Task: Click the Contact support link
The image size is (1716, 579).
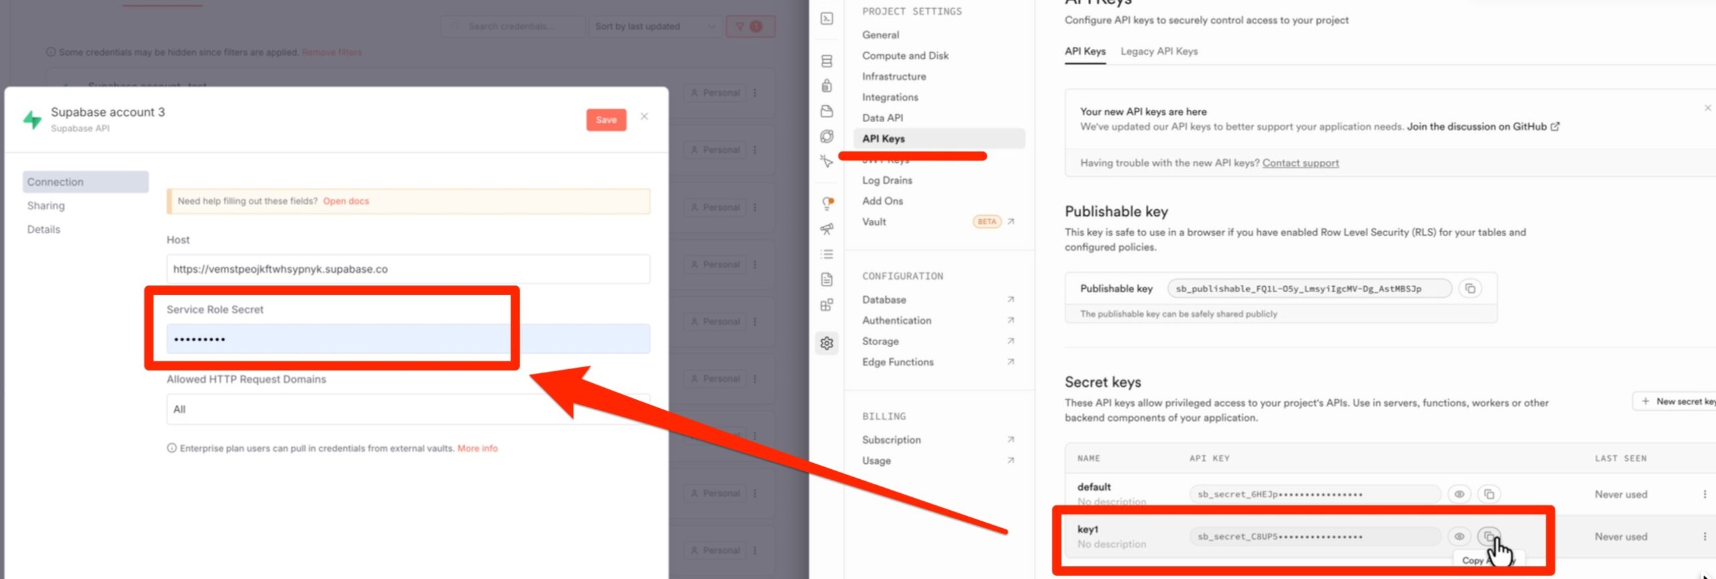Action: [x=1300, y=163]
